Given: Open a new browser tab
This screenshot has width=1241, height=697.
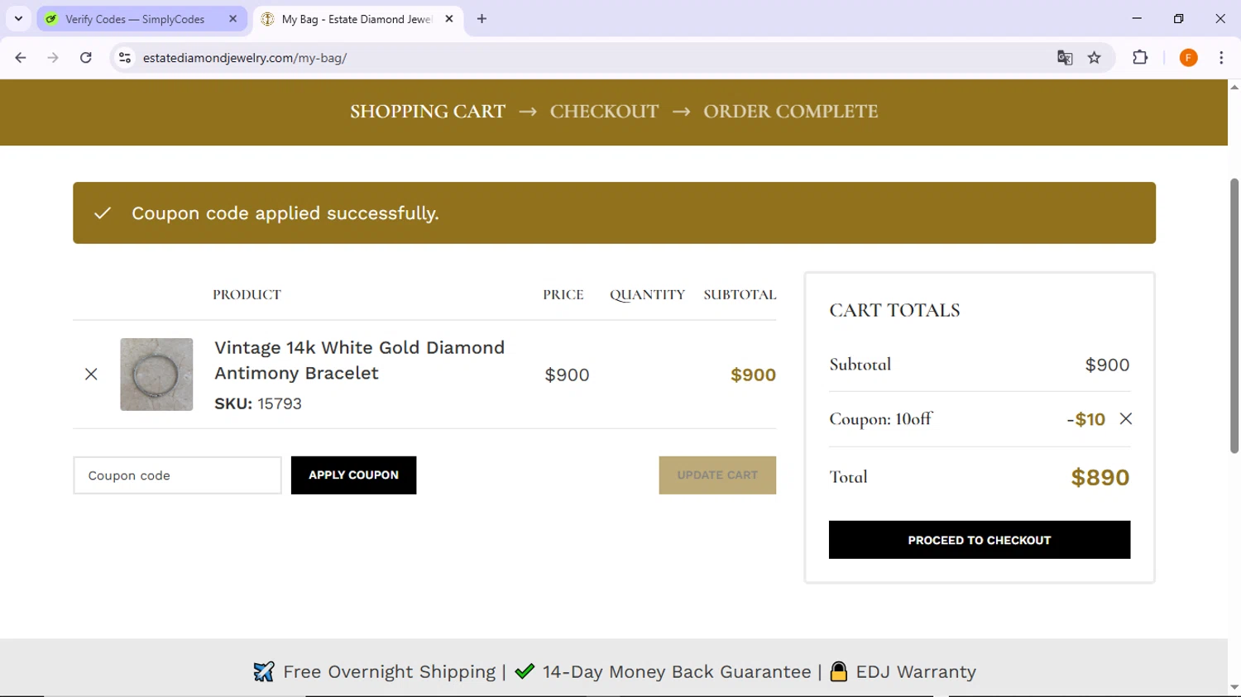Looking at the screenshot, I should [x=482, y=18].
